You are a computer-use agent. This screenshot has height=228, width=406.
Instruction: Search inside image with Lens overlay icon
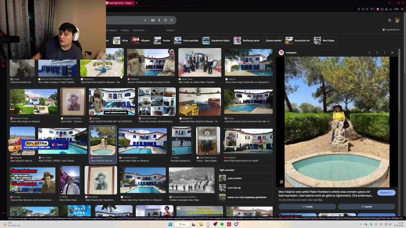click(281, 182)
